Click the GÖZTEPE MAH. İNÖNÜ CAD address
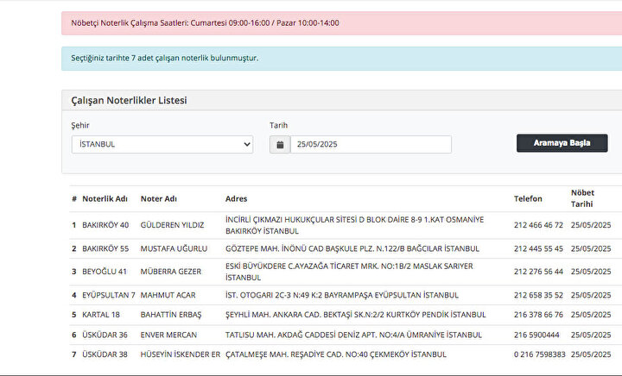 (x=352, y=248)
